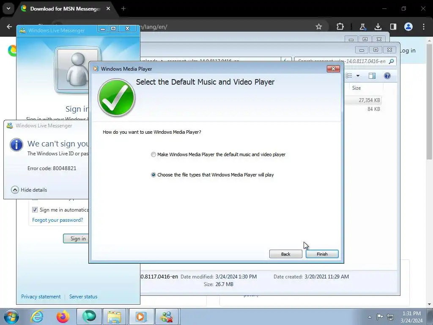Click the Sign in button in Messenger
Image resolution: width=433 pixels, height=325 pixels.
point(76,239)
